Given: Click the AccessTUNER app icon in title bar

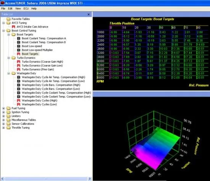Looking at the screenshot, I should click(2, 3).
